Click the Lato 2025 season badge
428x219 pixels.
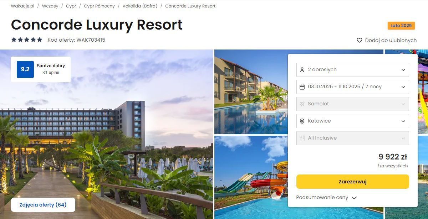[401, 26]
